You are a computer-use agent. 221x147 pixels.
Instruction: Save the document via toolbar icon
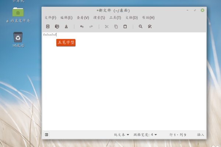point(66,26)
